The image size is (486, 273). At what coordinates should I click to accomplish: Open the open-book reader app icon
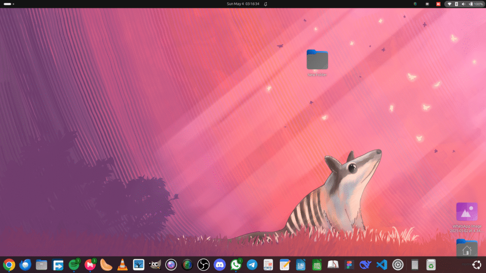333,265
